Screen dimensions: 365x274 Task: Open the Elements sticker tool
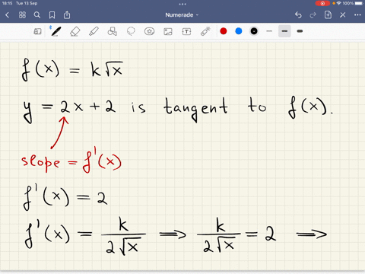(x=149, y=31)
